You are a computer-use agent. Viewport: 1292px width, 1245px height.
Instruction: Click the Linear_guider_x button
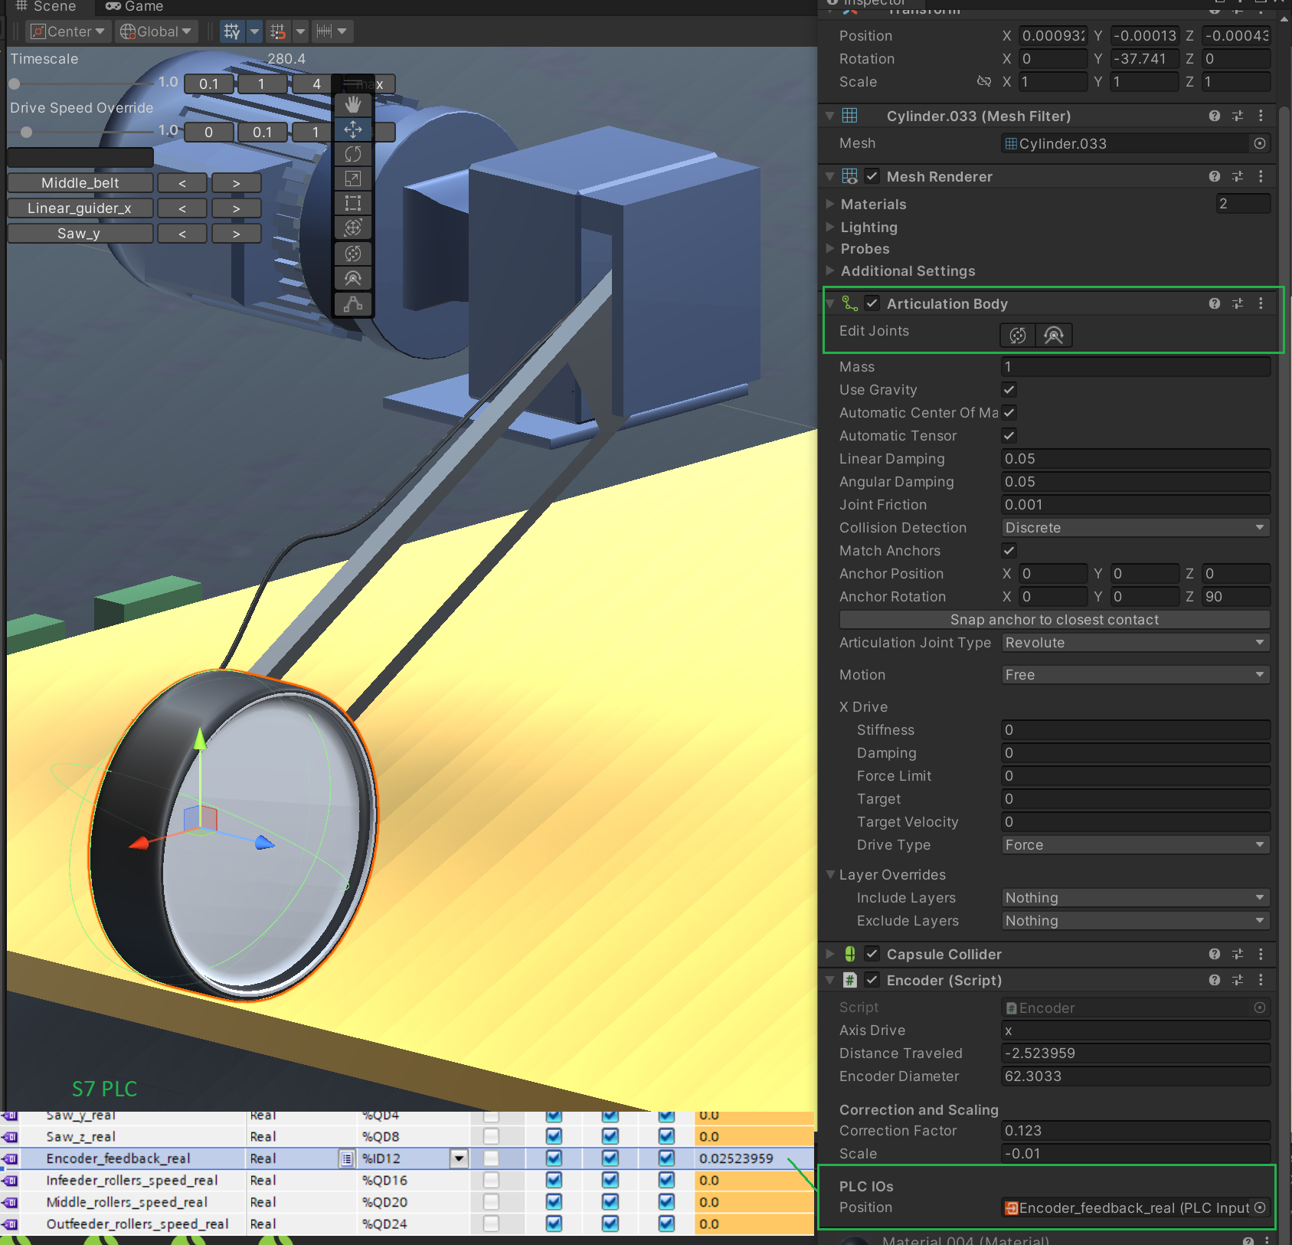(80, 208)
